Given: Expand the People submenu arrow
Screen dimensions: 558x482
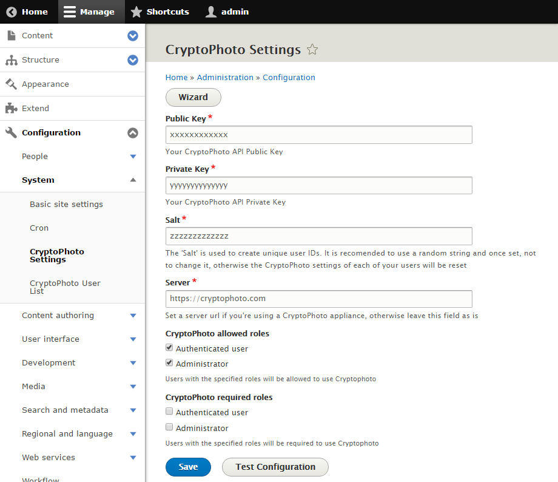Looking at the screenshot, I should click(133, 157).
